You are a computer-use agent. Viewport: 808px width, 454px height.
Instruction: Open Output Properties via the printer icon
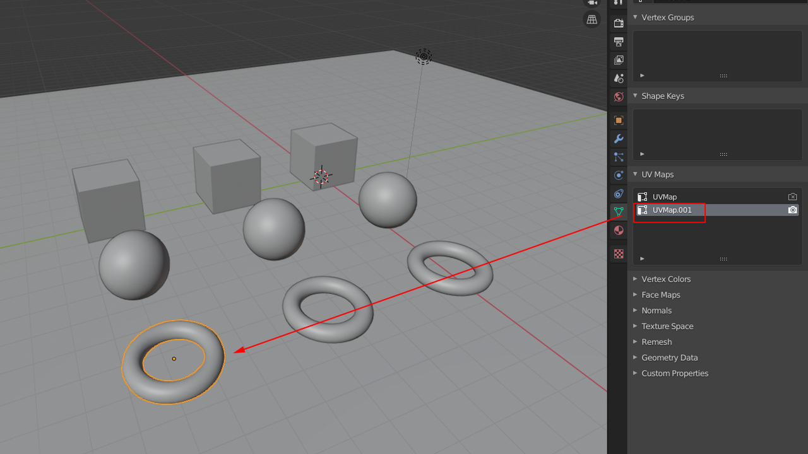pos(618,42)
